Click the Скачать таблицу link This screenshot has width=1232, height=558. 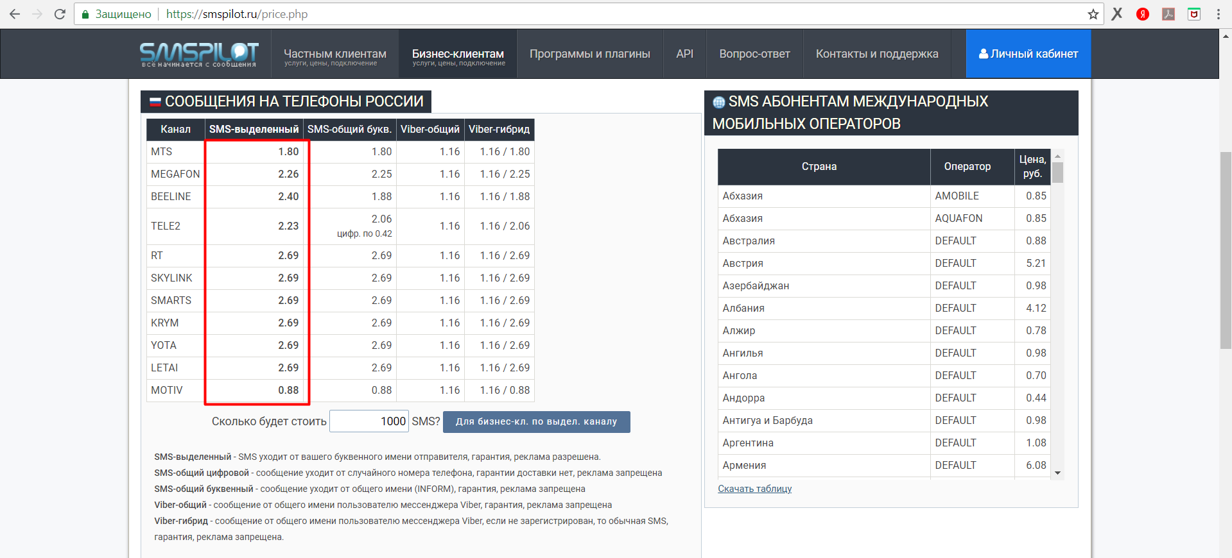pyautogui.click(x=754, y=489)
